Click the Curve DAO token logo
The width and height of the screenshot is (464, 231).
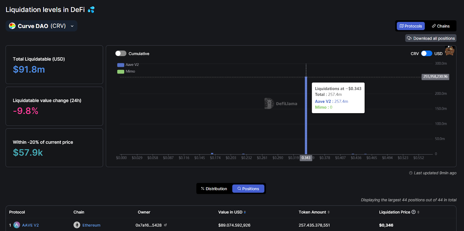click(x=12, y=26)
